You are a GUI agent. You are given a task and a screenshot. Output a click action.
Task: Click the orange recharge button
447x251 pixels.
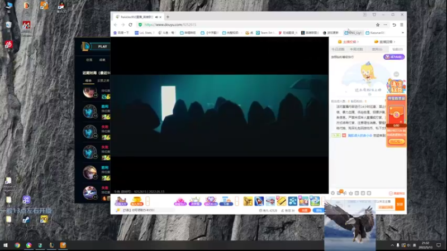point(305,210)
